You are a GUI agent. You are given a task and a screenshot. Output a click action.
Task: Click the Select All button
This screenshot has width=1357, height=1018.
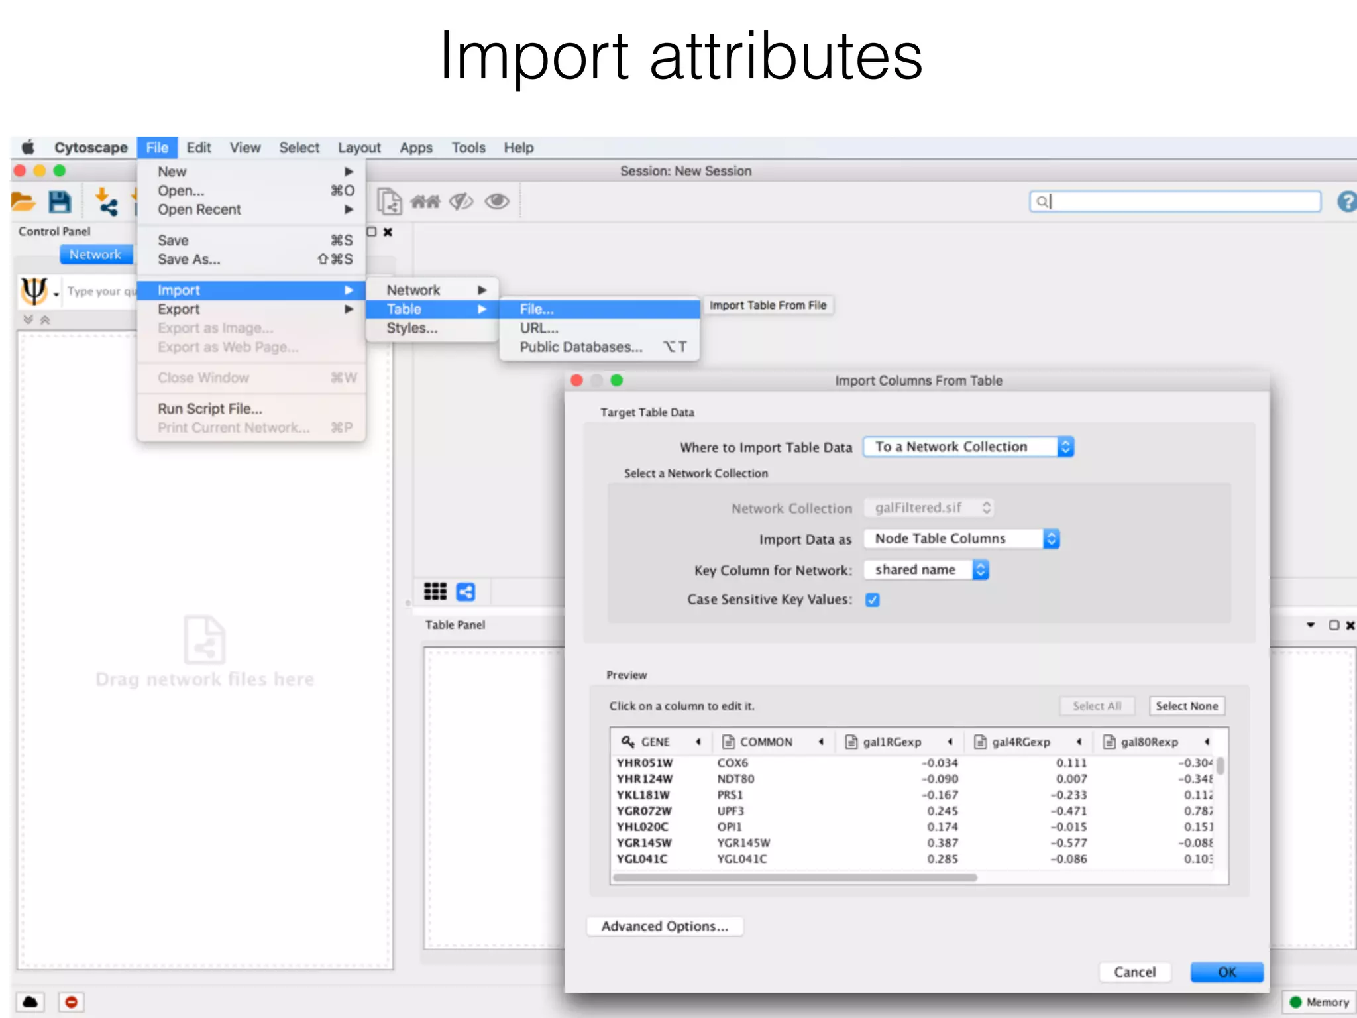pos(1097,706)
